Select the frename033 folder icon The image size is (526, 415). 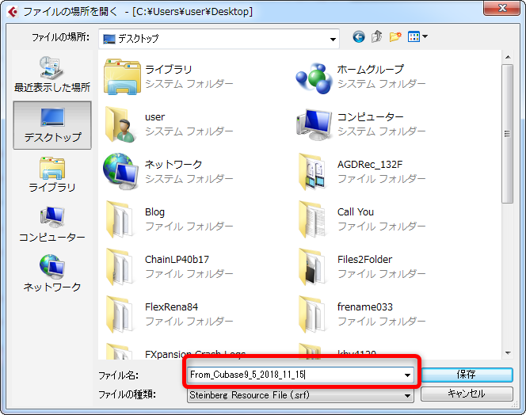[312, 314]
